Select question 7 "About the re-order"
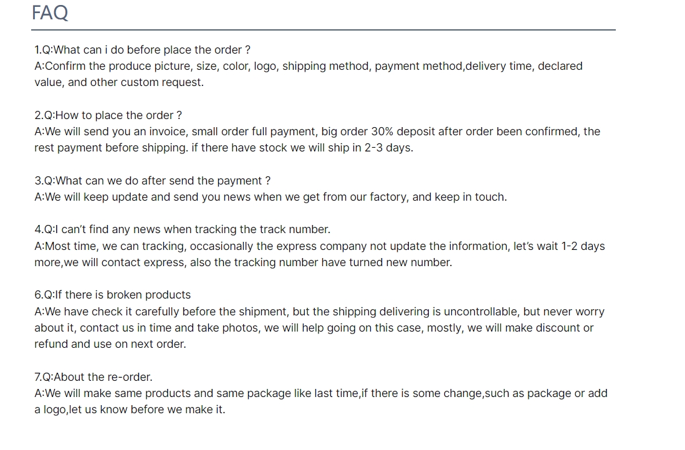Screen dimensions: 685x450 click(x=93, y=377)
